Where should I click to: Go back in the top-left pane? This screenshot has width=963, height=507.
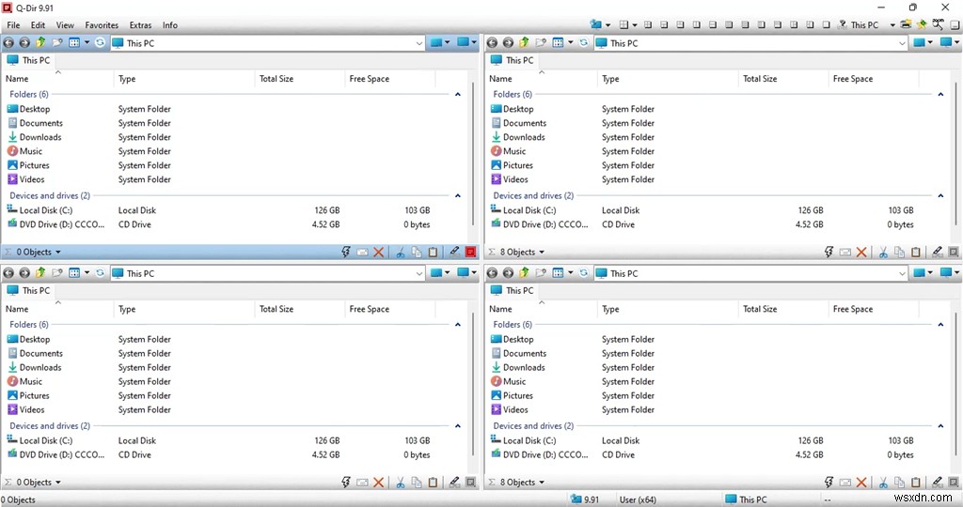point(8,43)
